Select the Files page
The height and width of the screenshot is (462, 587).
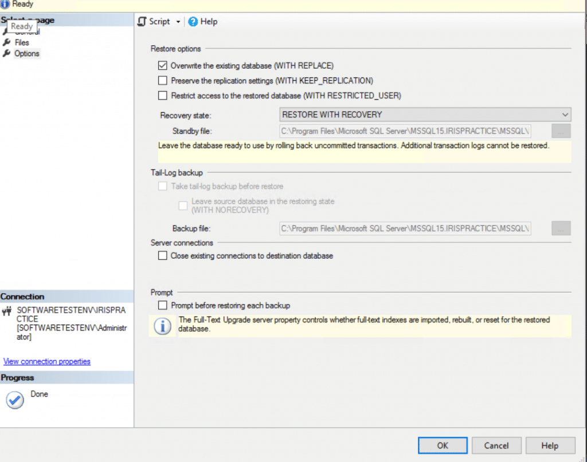pos(22,42)
